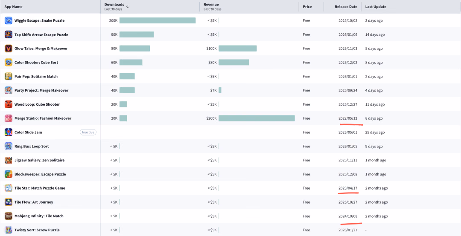The height and width of the screenshot is (236, 461).
Task: Click the sort arrow beside Downloads header
Action: [128, 6]
